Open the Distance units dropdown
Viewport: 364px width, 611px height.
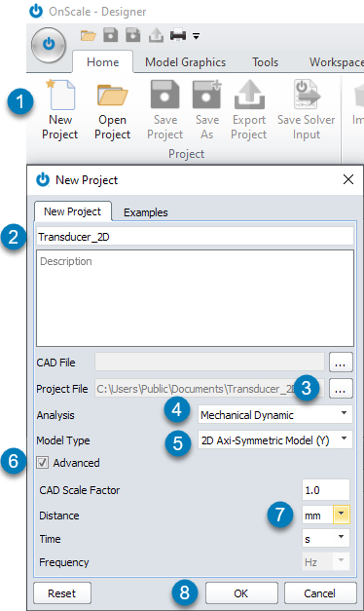326,516
